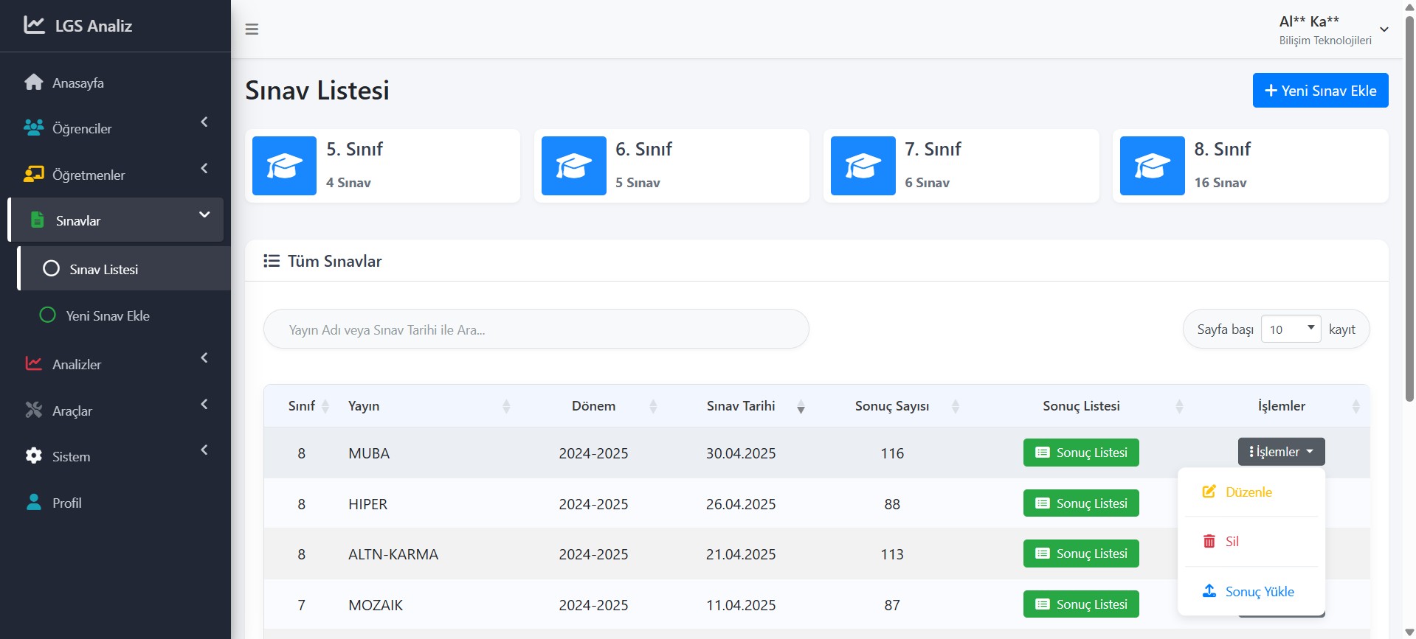Viewport: 1416px width, 639px height.
Task: Click the 8. Sınıf graduation cap icon
Action: tap(1152, 166)
